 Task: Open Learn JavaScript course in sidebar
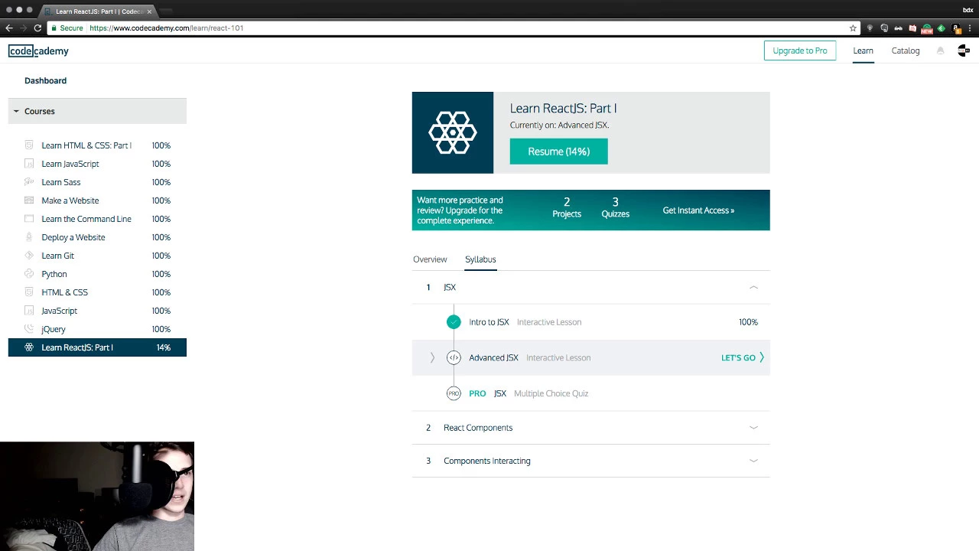[x=70, y=164]
